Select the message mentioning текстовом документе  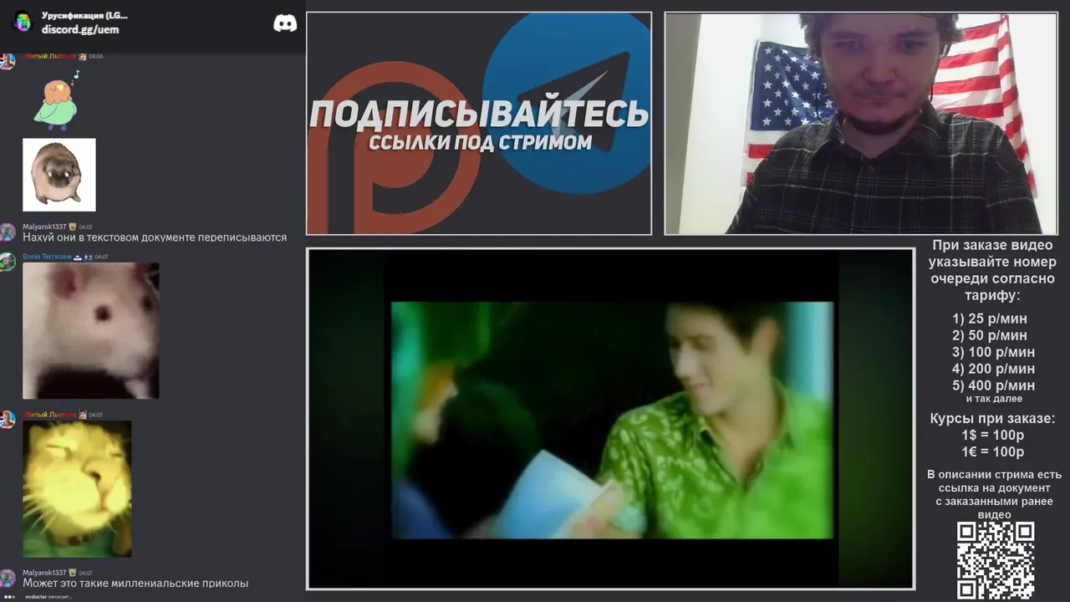pos(155,237)
